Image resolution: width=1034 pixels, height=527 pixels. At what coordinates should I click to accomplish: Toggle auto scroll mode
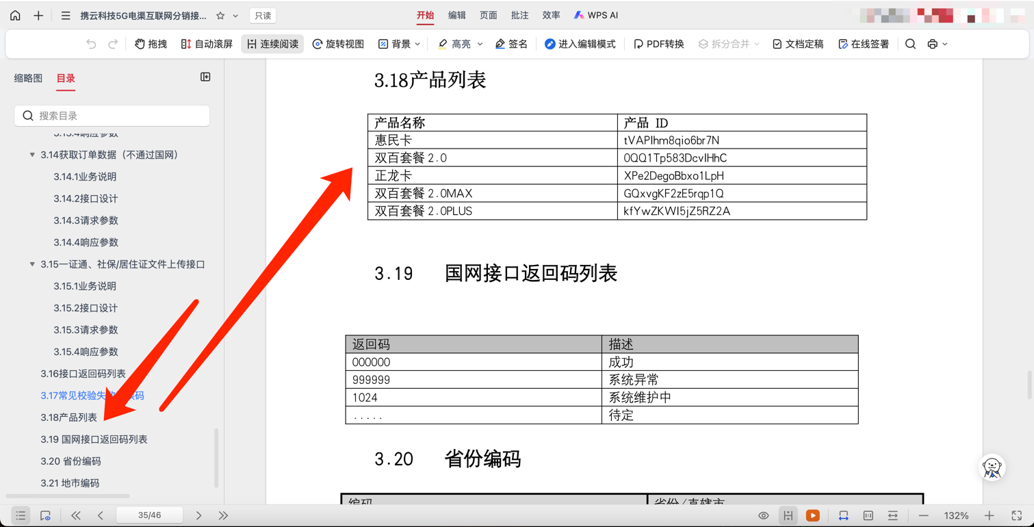click(207, 44)
